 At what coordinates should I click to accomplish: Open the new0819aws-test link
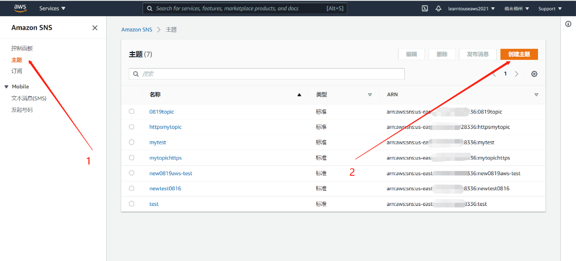[x=171, y=173]
